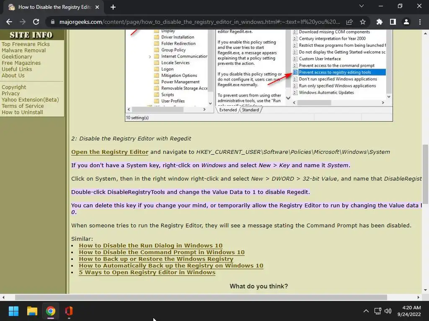Open the tab search dropdown

pos(362,6)
